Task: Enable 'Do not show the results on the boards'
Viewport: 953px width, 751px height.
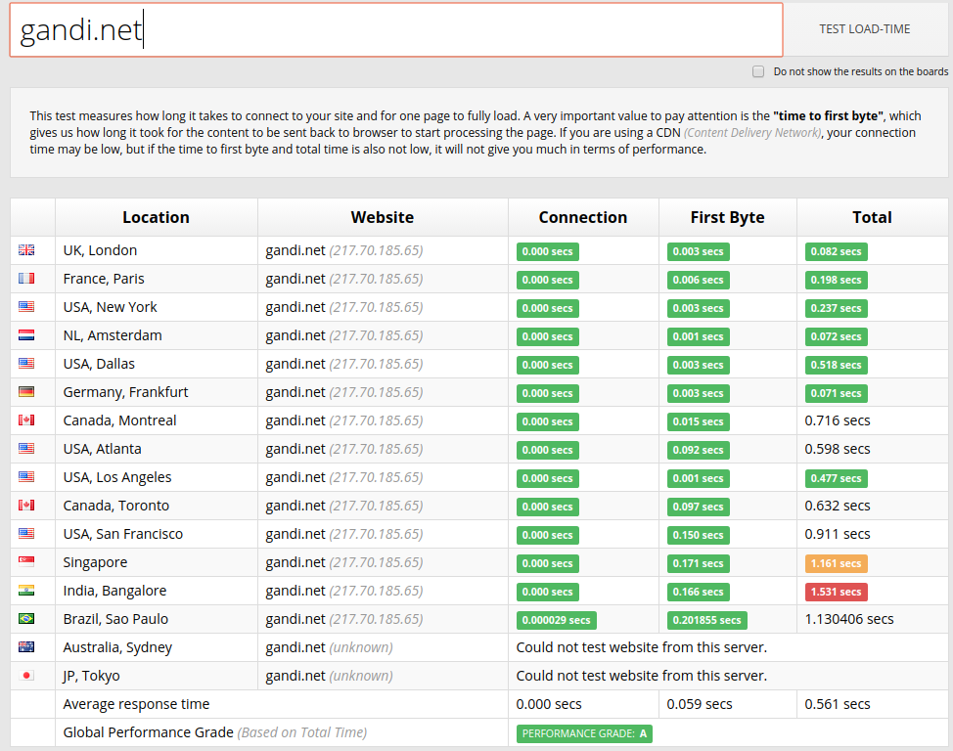Action: coord(758,71)
